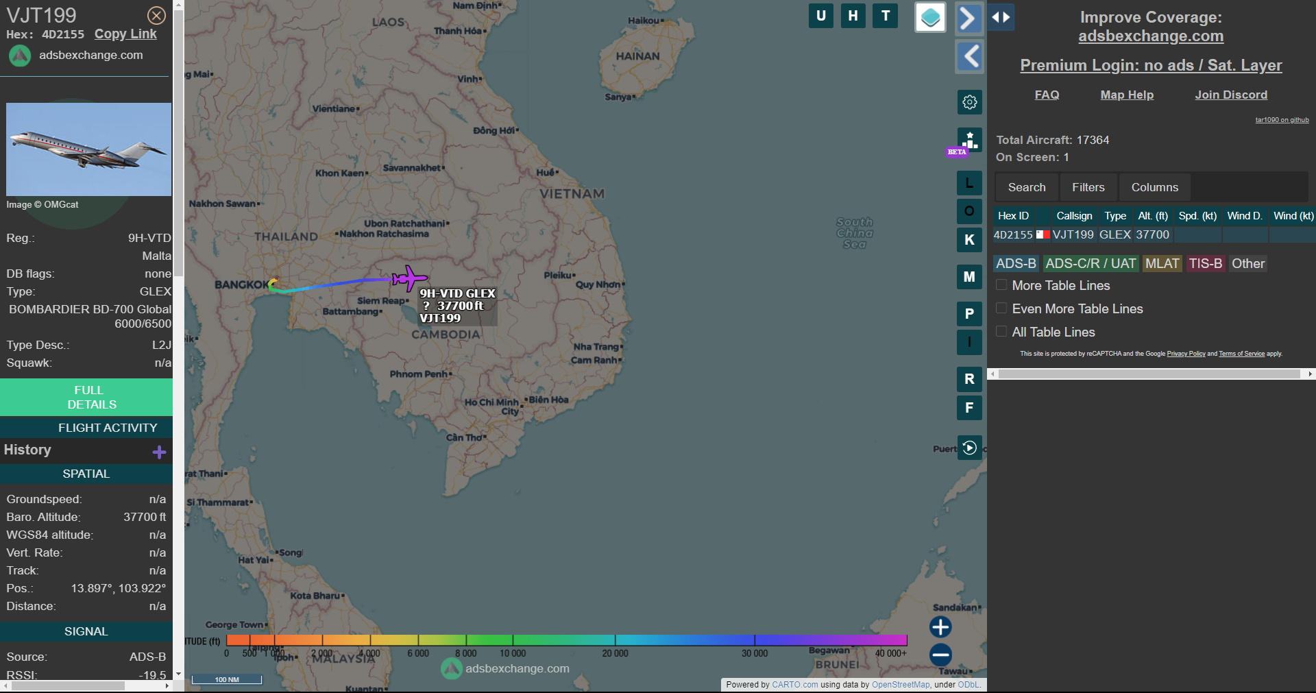Click the table horizontal scrollbar

[x=1149, y=374]
